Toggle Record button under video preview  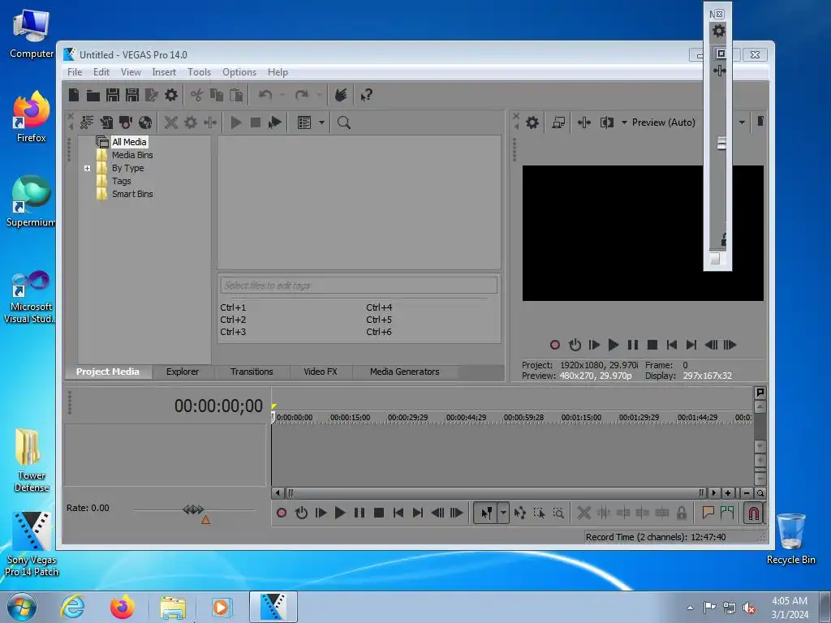coord(555,345)
